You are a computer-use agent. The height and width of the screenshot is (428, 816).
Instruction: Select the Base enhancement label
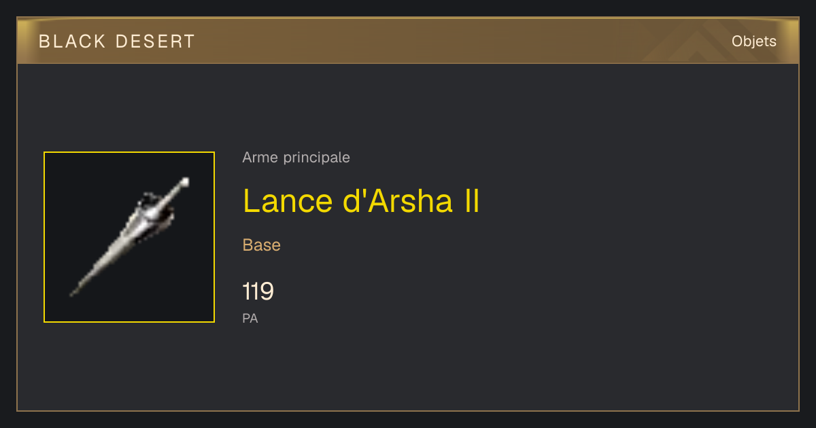pos(262,245)
